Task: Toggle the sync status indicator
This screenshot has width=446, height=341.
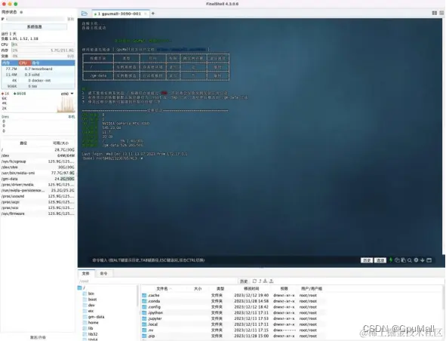Action: (21, 12)
